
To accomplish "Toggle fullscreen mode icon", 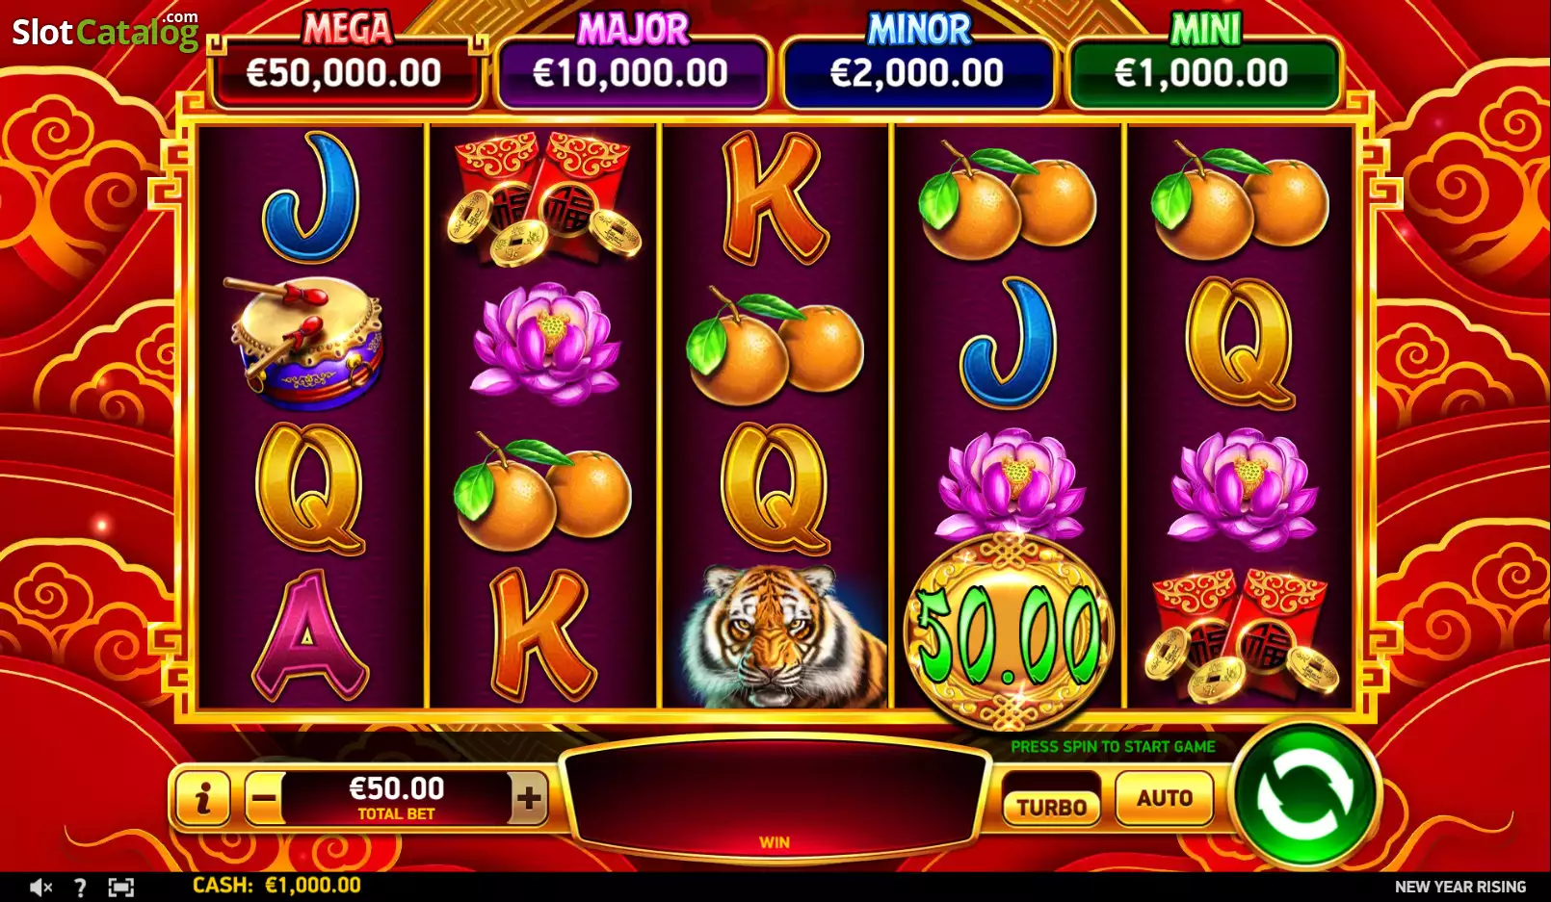I will pyautogui.click(x=120, y=887).
